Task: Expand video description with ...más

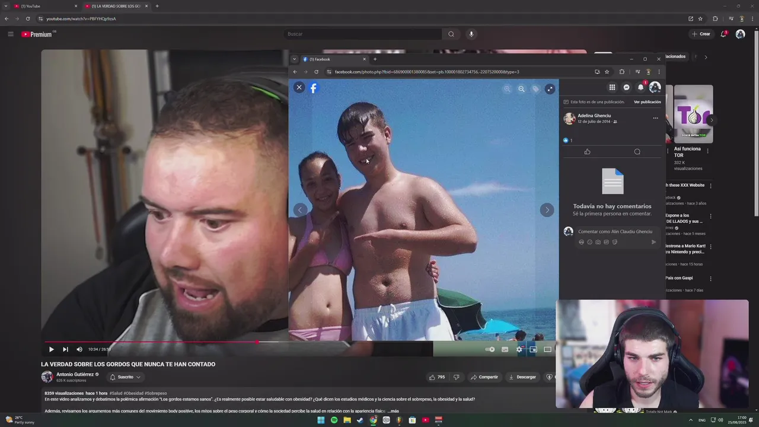Action: [394, 411]
